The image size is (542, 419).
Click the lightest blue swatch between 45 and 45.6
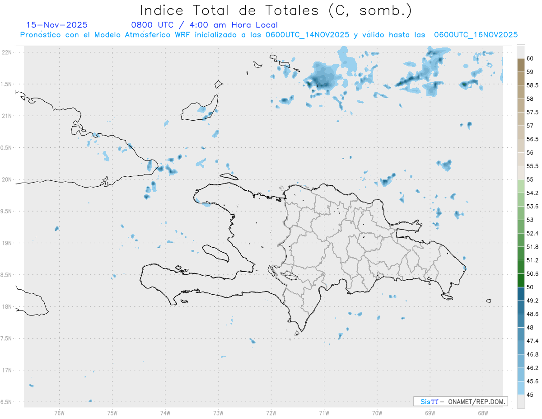tap(521, 388)
